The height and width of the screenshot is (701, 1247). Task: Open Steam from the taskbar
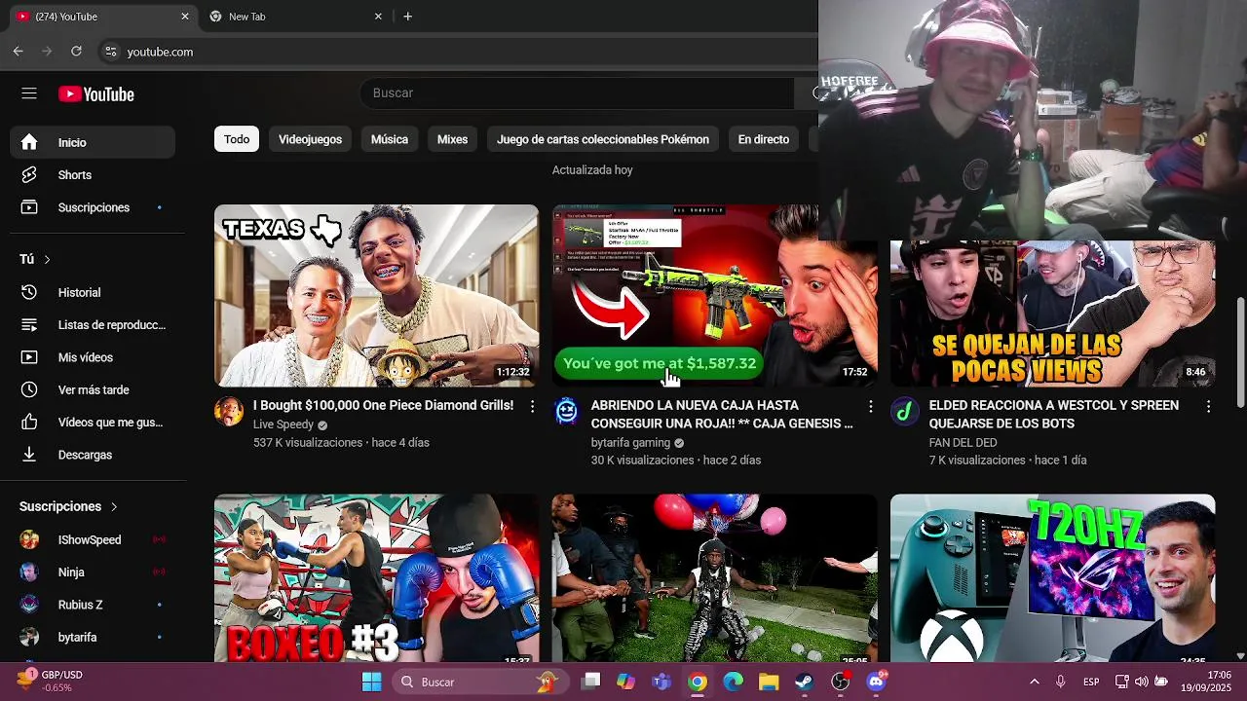coord(804,682)
